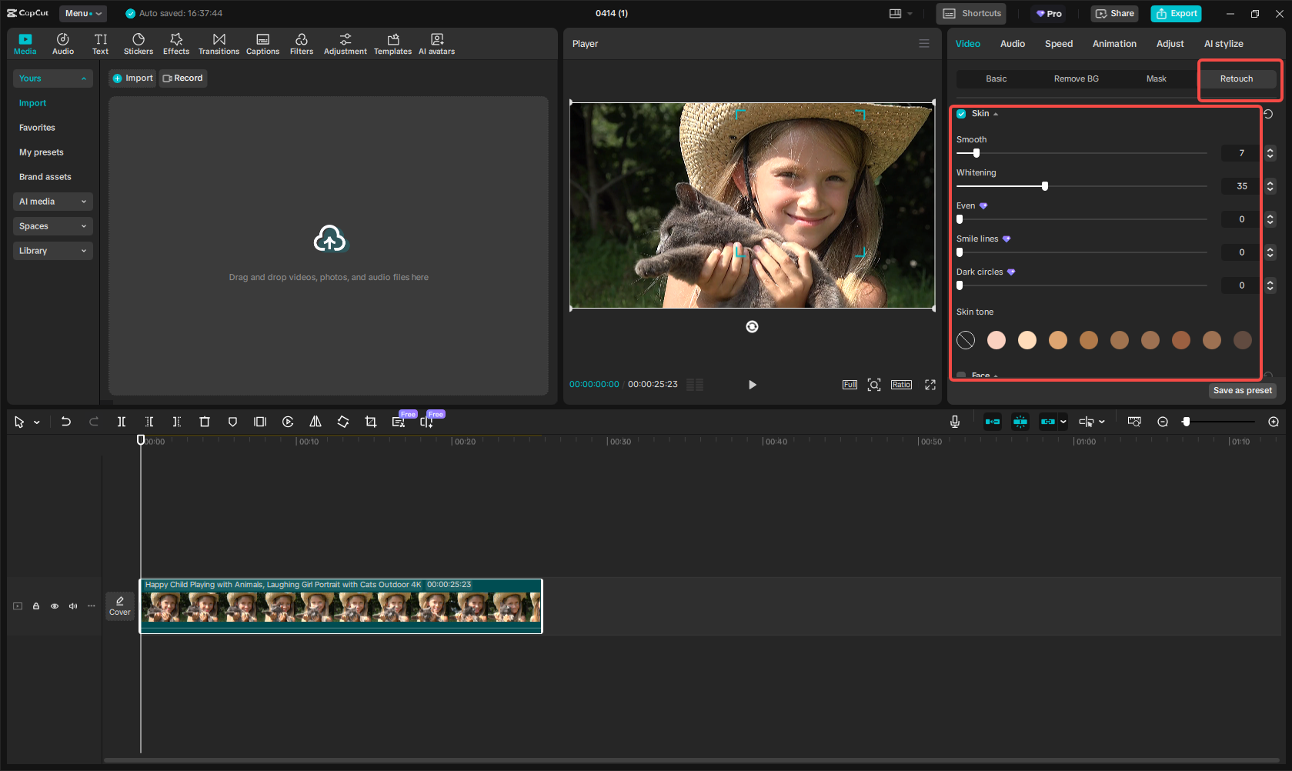The height and width of the screenshot is (771, 1292).
Task: Click the microphone voiceover icon
Action: coord(954,422)
